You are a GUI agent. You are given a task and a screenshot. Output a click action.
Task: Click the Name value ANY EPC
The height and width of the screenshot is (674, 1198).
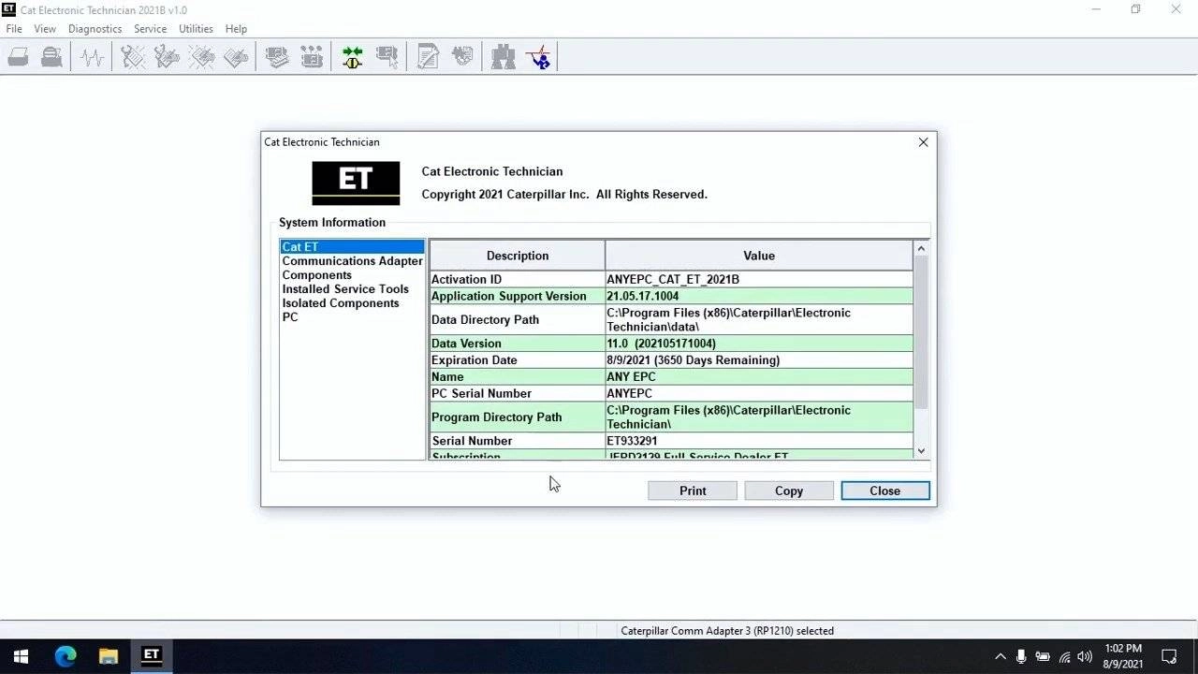633,376
